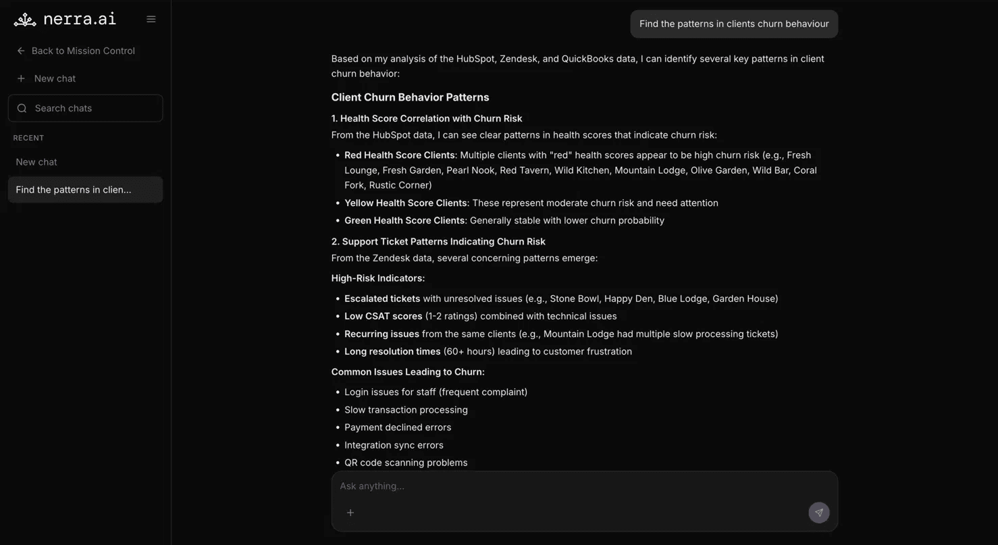Screen dimensions: 998x545
Task: Click the 'Client Churn Behavior Patterns' heading
Action: 410,97
